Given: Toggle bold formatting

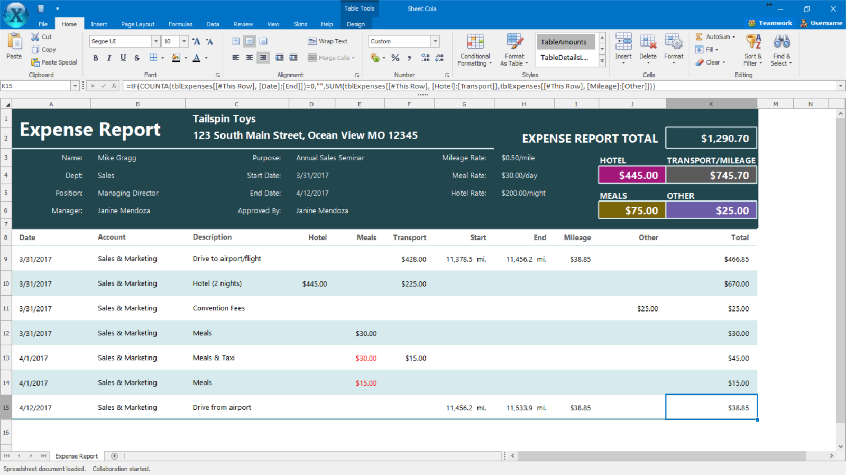Looking at the screenshot, I should (96, 58).
